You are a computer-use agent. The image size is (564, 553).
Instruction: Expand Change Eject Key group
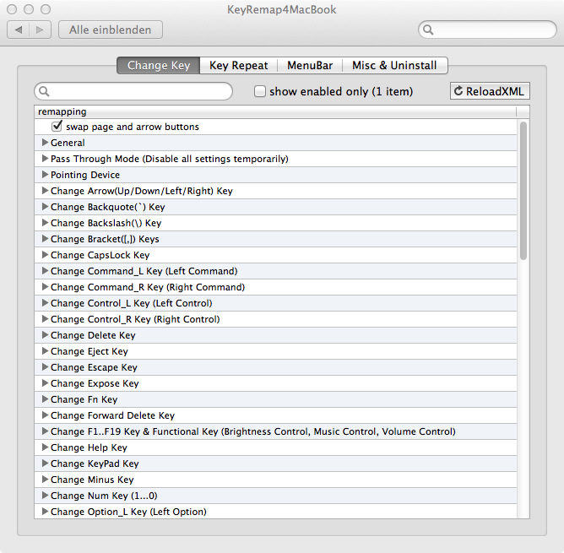coord(45,351)
